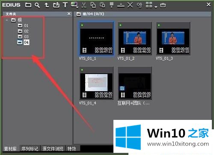Open clip Properties icon

(x=140, y=5)
